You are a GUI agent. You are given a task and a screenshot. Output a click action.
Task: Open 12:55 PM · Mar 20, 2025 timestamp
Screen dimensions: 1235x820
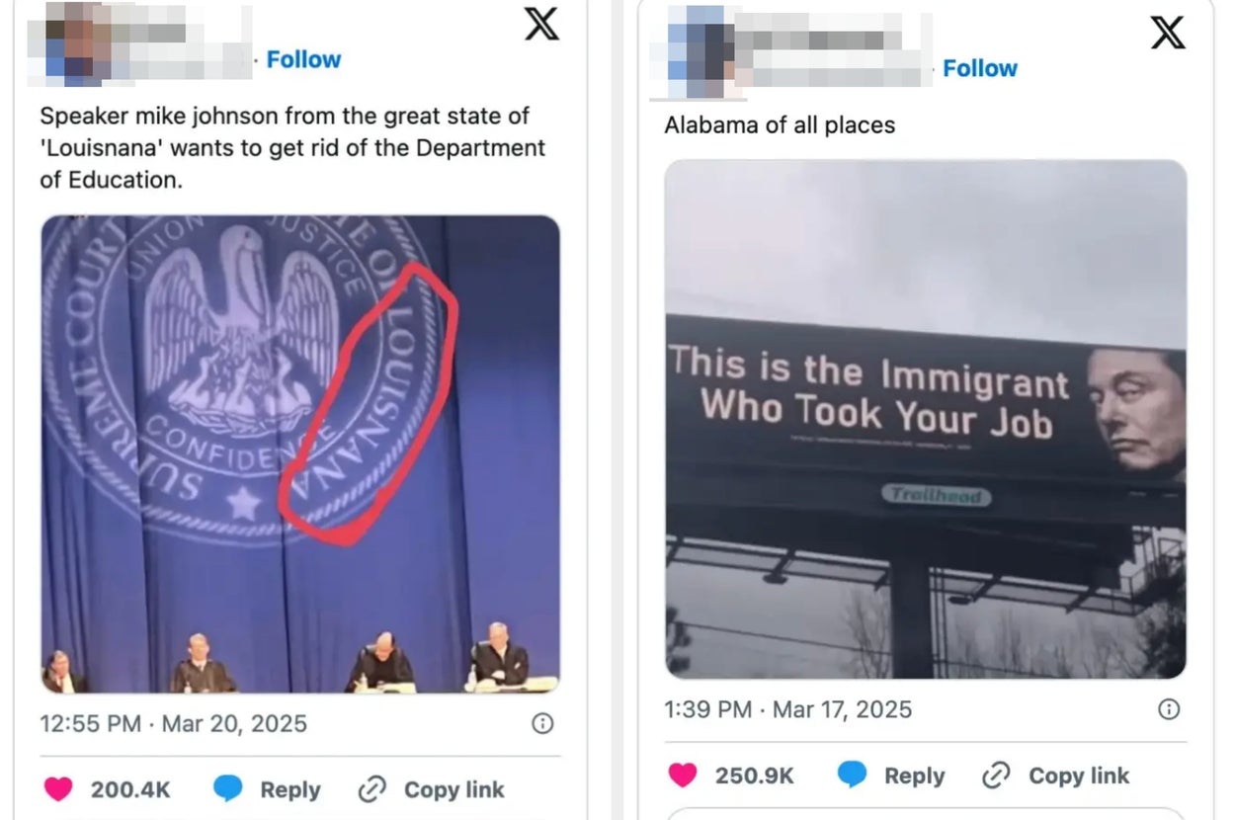click(x=173, y=724)
